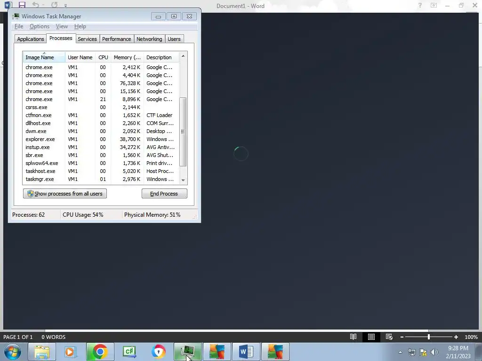Image resolution: width=482 pixels, height=361 pixels.
Task: Click the Word undo arrow icon
Action: (36, 5)
